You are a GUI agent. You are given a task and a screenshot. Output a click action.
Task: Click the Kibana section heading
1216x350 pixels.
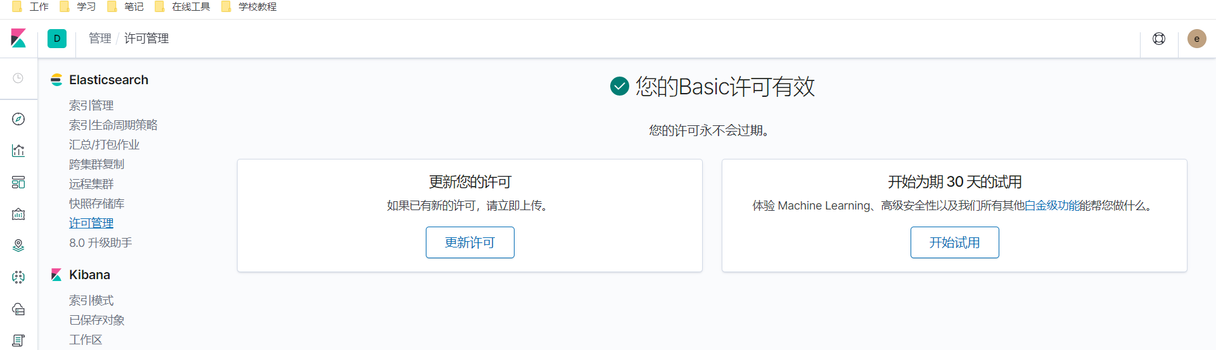(x=89, y=275)
